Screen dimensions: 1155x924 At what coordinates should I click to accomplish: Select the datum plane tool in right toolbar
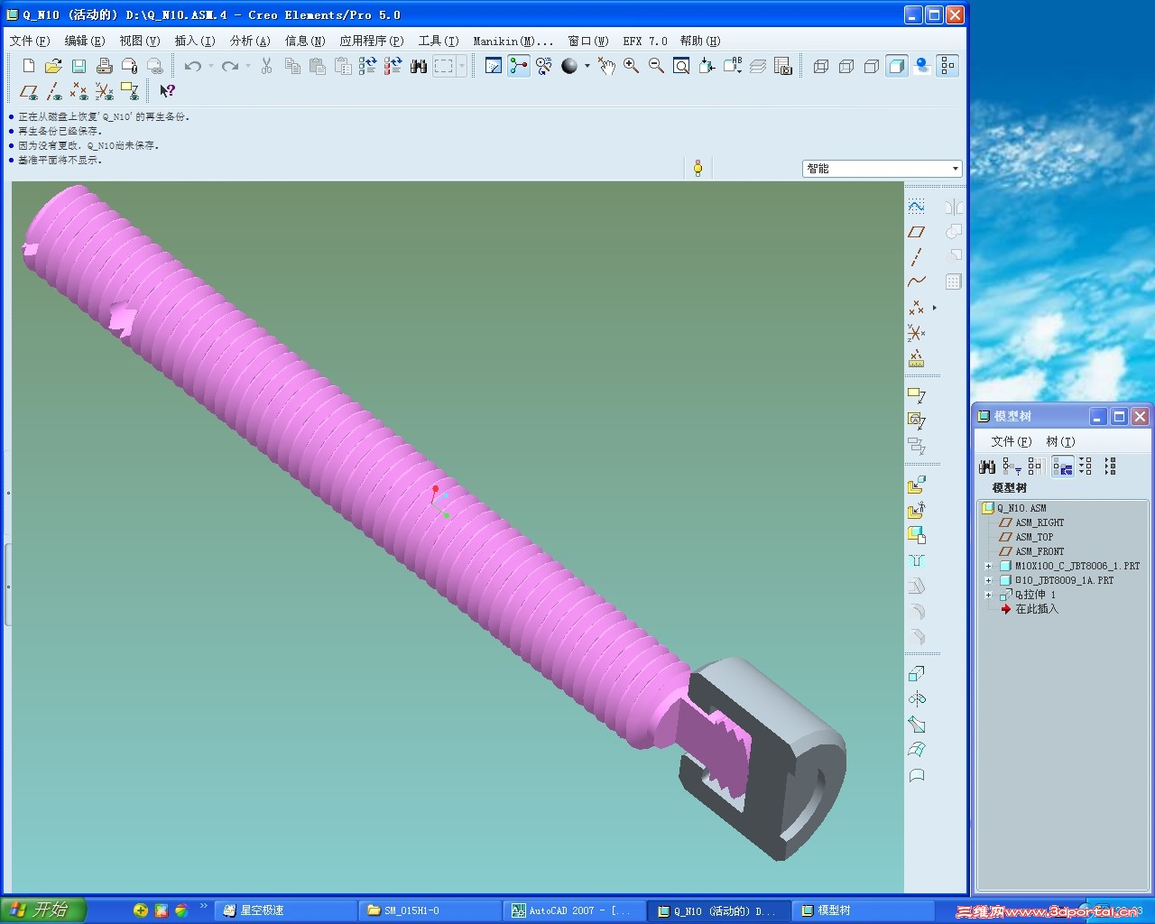tap(916, 232)
